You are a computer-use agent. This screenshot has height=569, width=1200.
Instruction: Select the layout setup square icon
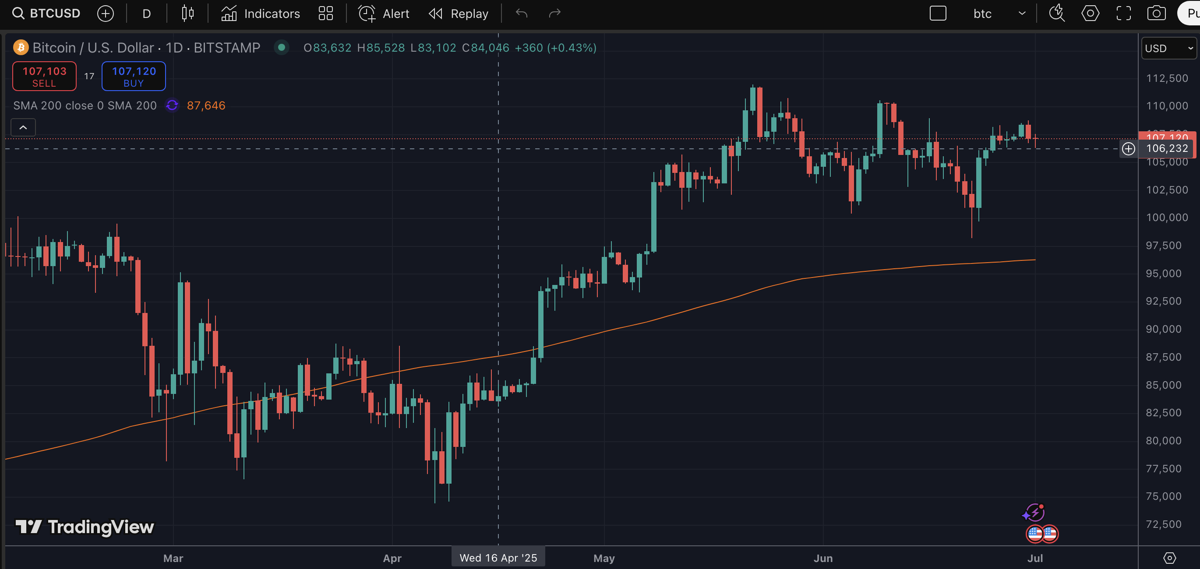[x=938, y=14]
